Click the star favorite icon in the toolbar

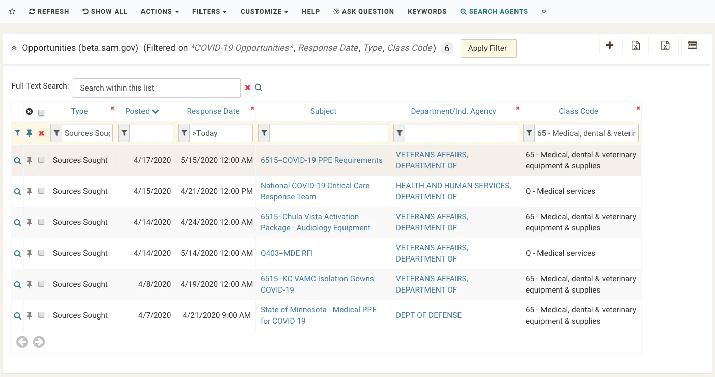[12, 11]
